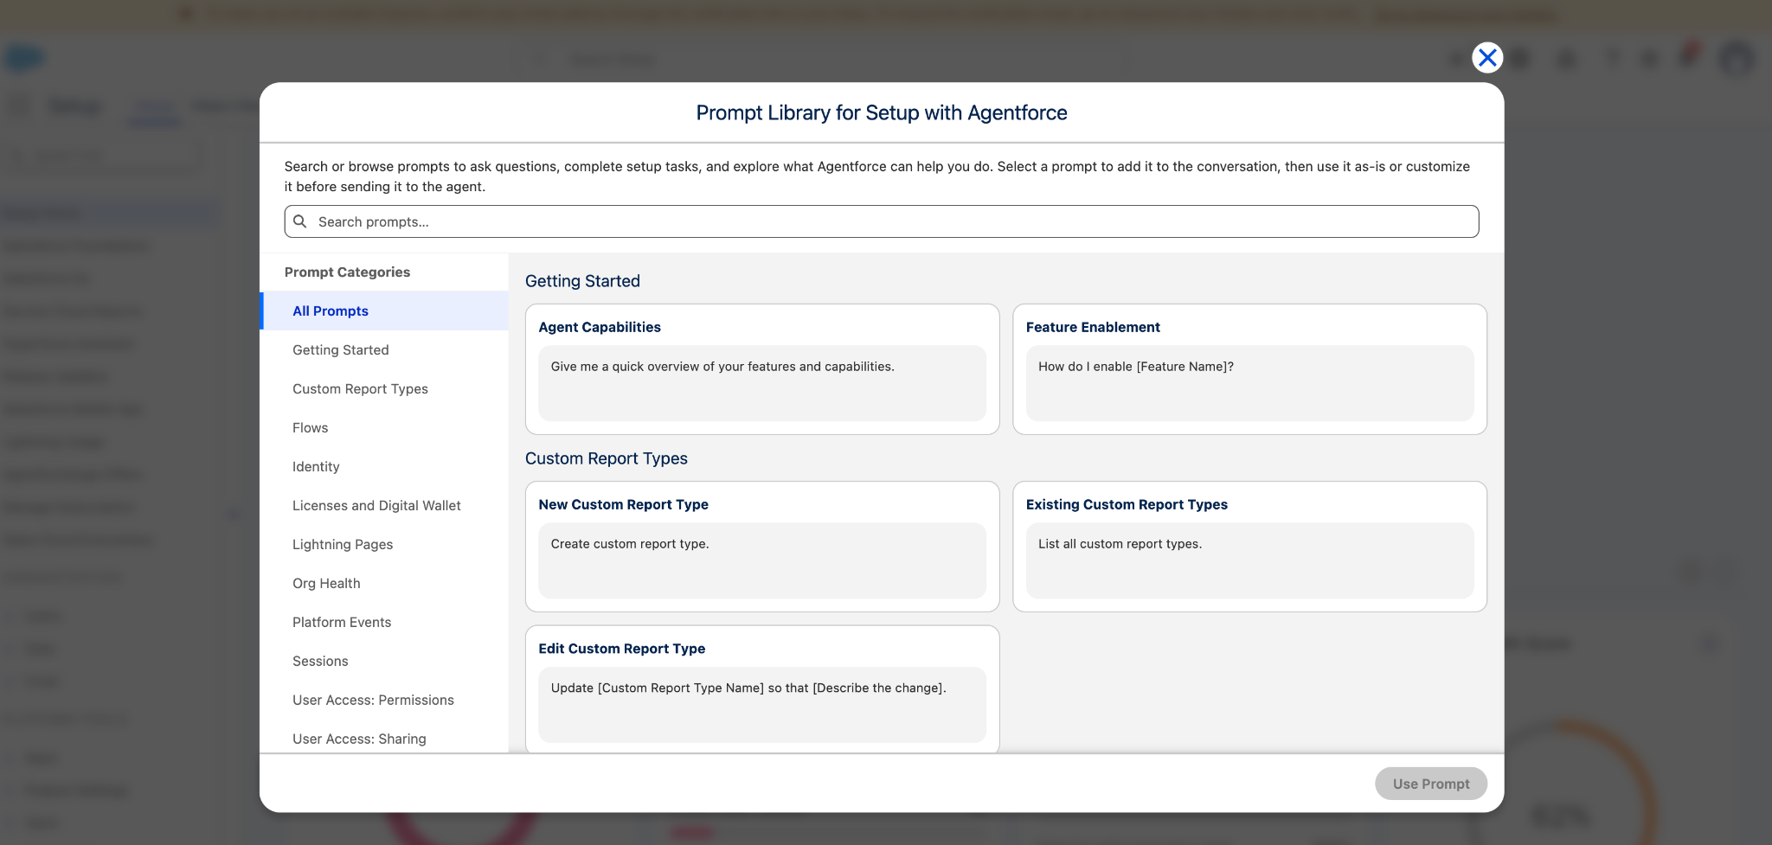Focus the Search prompts input field
The width and height of the screenshot is (1772, 845).
point(881,221)
